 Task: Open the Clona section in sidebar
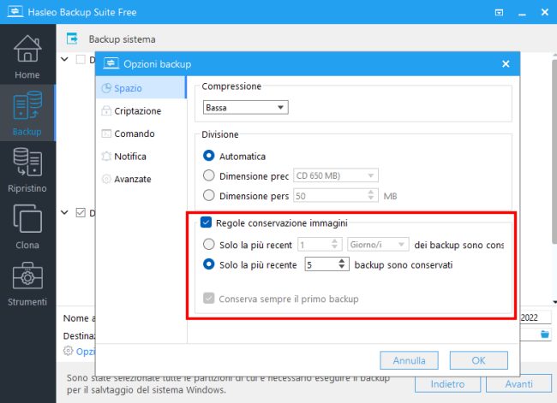point(27,227)
